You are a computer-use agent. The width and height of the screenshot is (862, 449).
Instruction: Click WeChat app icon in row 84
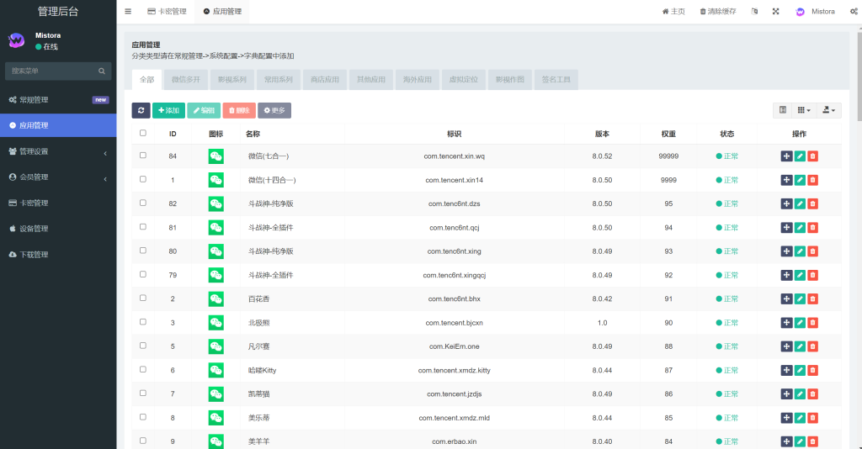[x=216, y=156]
